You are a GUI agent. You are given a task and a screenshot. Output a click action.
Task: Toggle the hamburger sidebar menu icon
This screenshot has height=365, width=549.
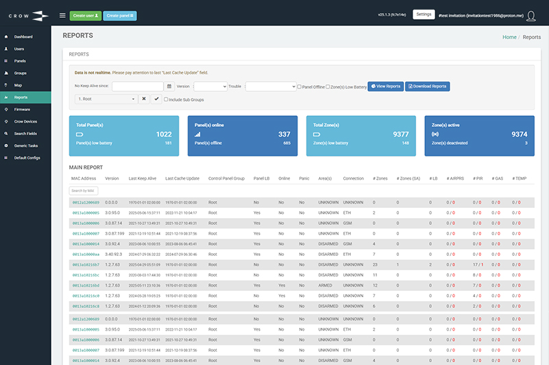point(62,14)
